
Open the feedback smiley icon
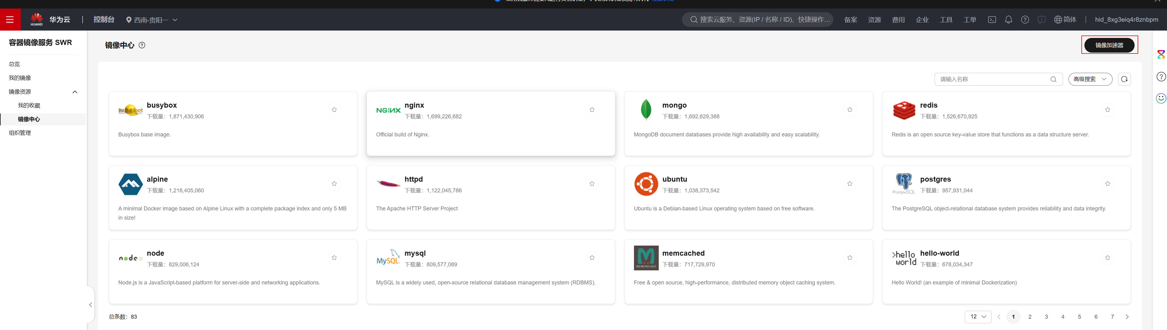tap(1161, 98)
